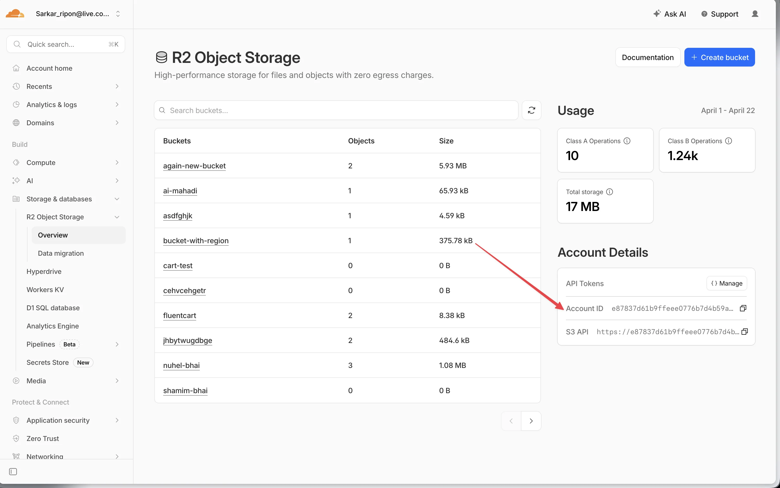
Task: Open the R2 Documentation
Action: [x=647, y=57]
